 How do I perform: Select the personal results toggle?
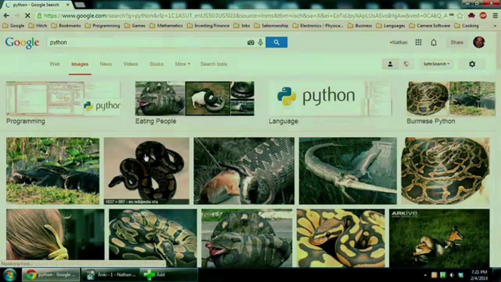pyautogui.click(x=390, y=64)
